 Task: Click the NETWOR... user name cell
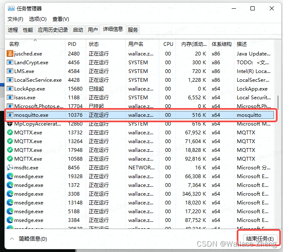point(142,168)
